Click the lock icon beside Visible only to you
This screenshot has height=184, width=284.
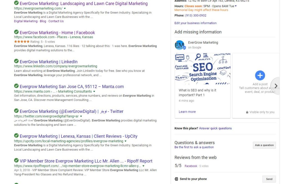247,112
